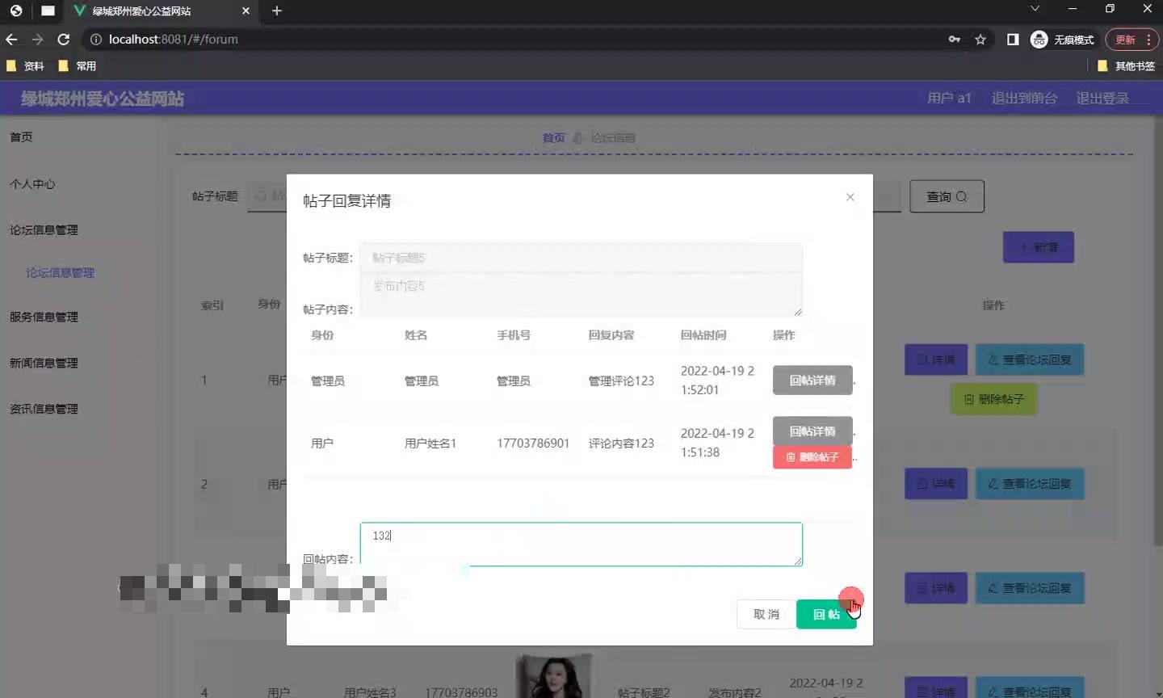Open the saved passwords key icon

(x=955, y=39)
